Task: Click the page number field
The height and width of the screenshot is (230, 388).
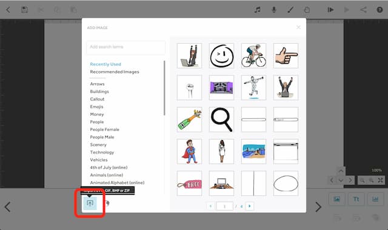Action: coord(224,206)
